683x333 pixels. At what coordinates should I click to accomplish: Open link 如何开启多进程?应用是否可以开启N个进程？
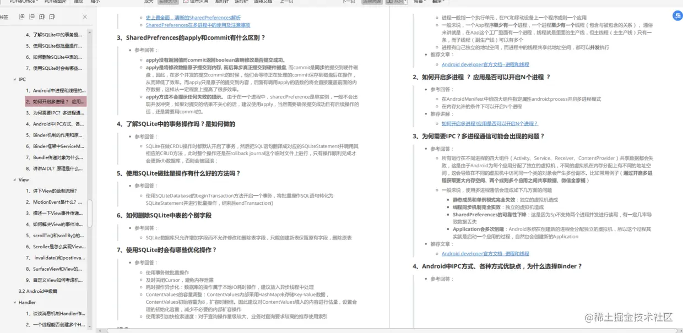pyautogui.click(x=490, y=123)
